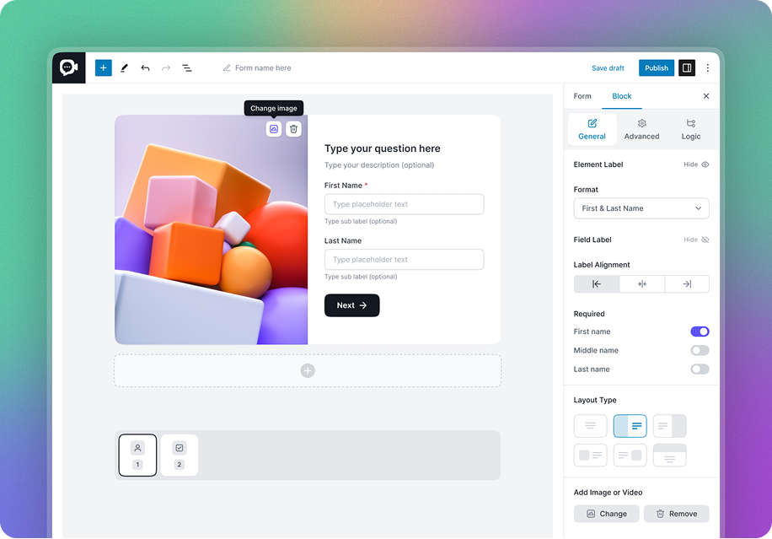Enable Middle name required switch

coord(700,350)
